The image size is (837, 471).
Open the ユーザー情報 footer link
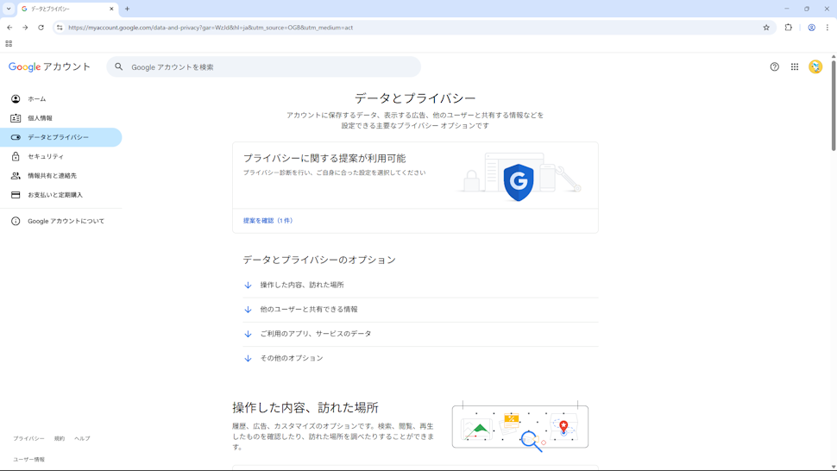pos(28,459)
